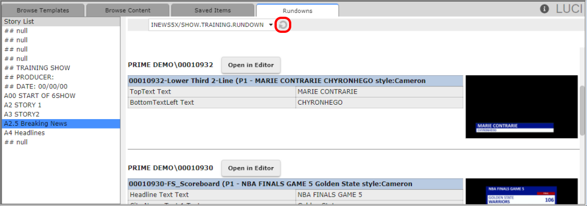This screenshot has height=206, width=587.
Task: Click the CHYRONHEGO BottomTextLeft value cell
Action: (379, 102)
